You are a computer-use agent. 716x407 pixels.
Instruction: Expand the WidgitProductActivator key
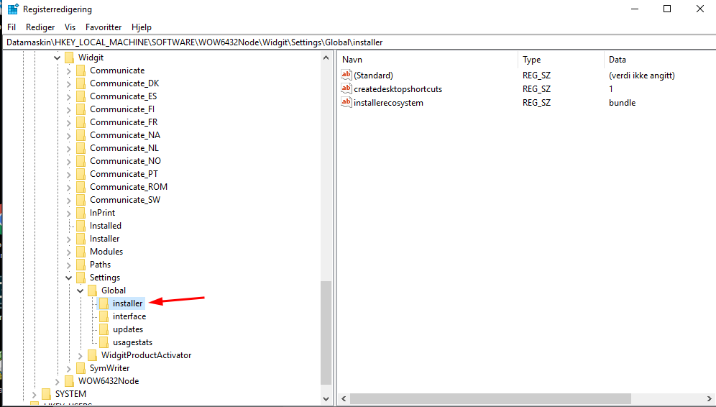pos(81,355)
